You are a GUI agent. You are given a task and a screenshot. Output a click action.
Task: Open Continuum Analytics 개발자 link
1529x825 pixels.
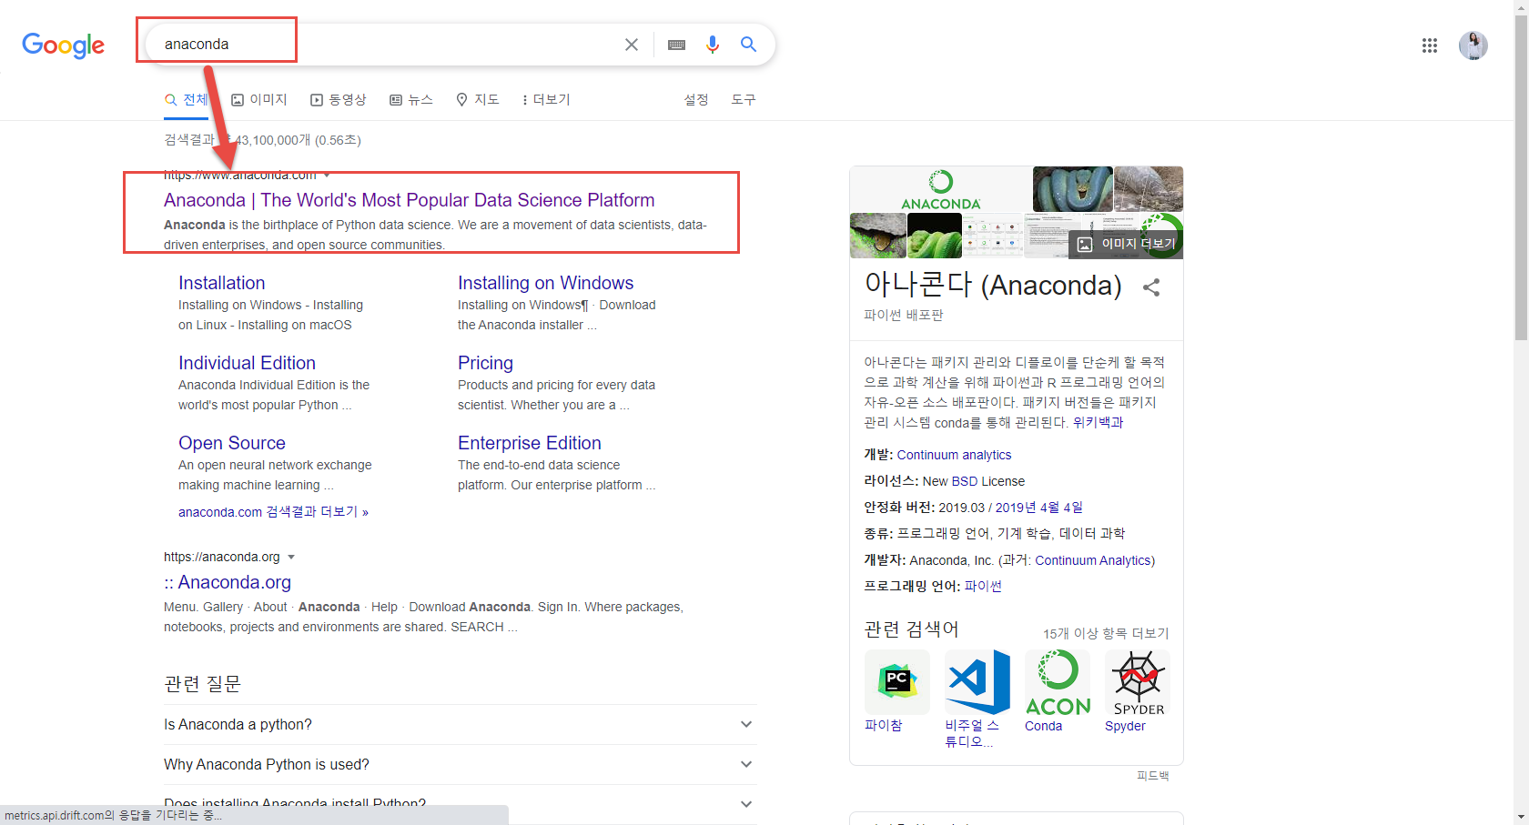coord(1093,560)
